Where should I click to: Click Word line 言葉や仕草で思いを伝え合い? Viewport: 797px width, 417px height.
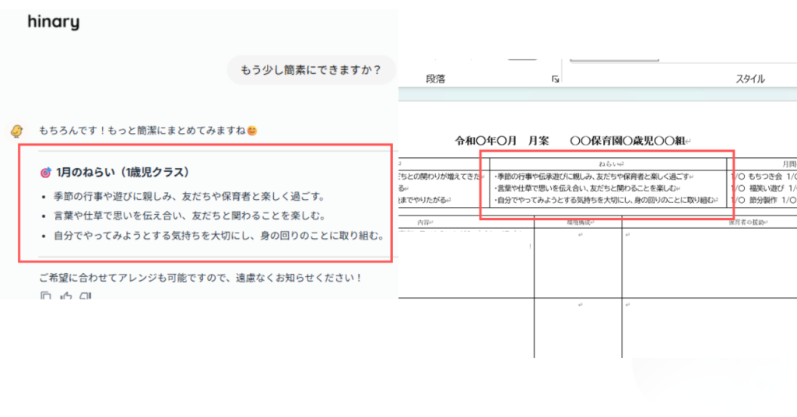point(587,188)
